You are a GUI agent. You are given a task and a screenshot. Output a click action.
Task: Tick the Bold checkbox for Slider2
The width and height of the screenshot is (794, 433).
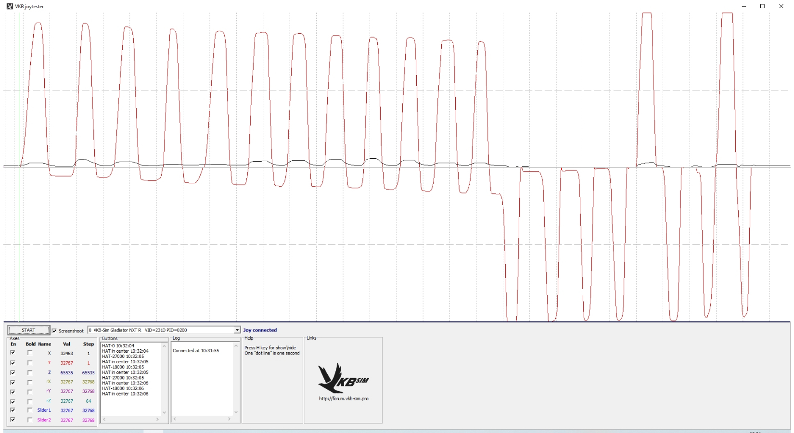[30, 420]
